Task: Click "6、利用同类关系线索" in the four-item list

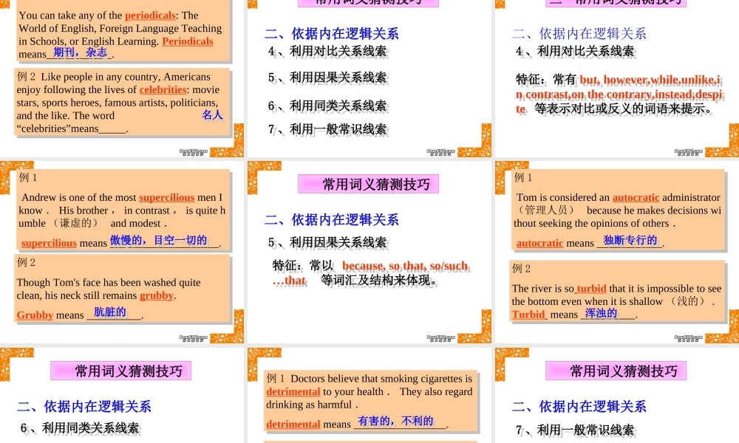Action: click(327, 106)
